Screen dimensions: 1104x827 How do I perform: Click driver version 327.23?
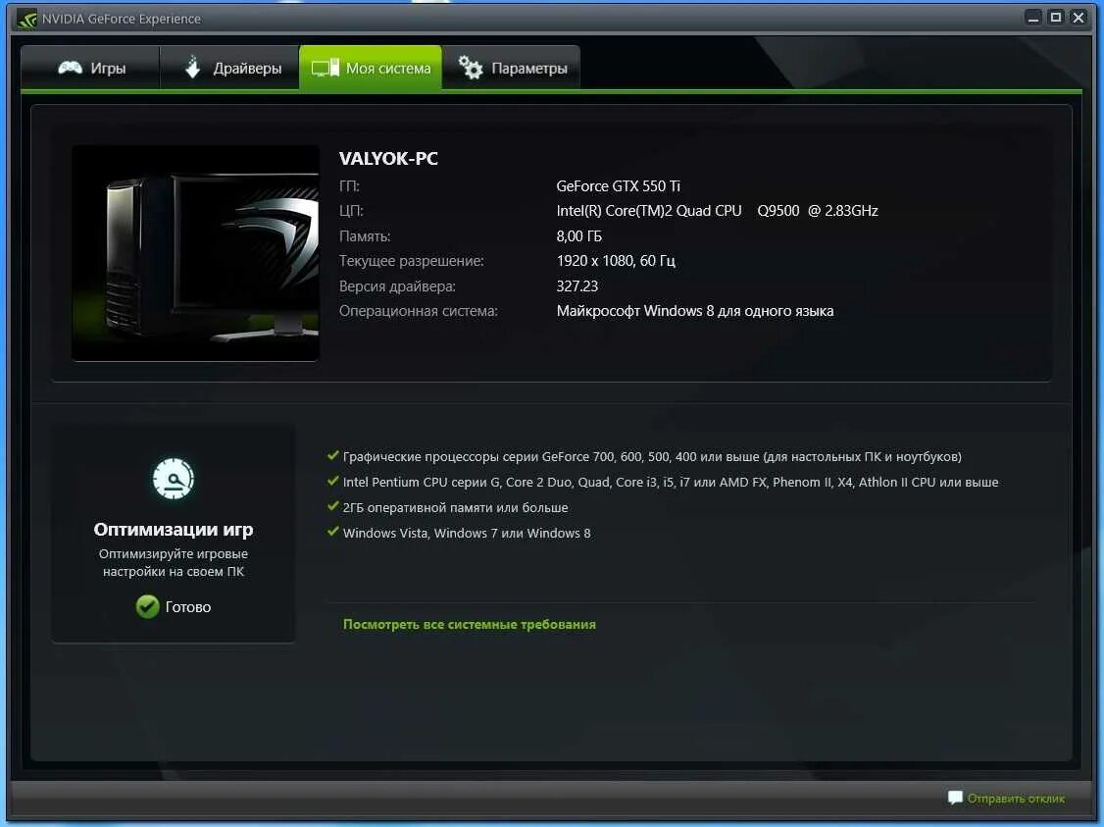[x=577, y=286]
